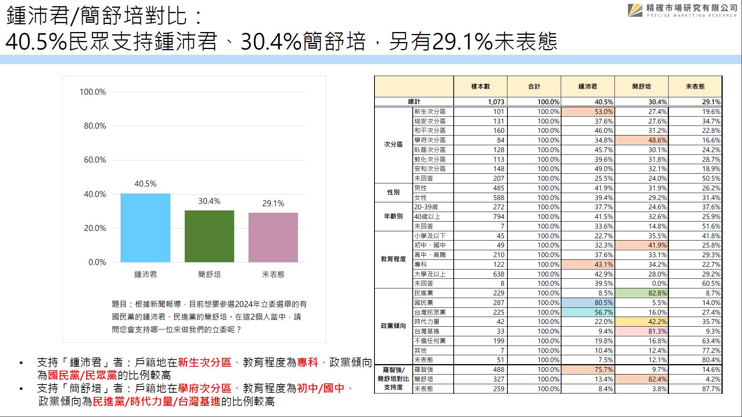Click the 20-39歲 row label
This screenshot has width=742, height=417.
[x=426, y=207]
